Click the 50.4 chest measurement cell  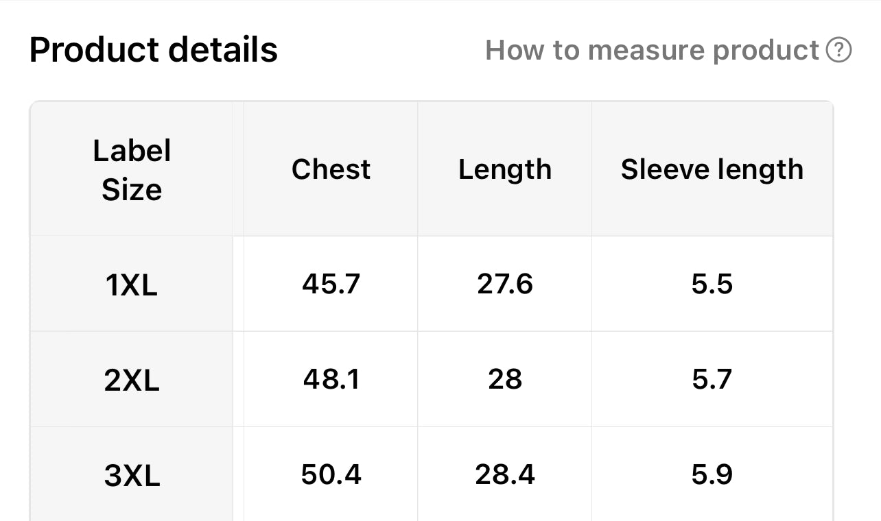click(x=331, y=474)
